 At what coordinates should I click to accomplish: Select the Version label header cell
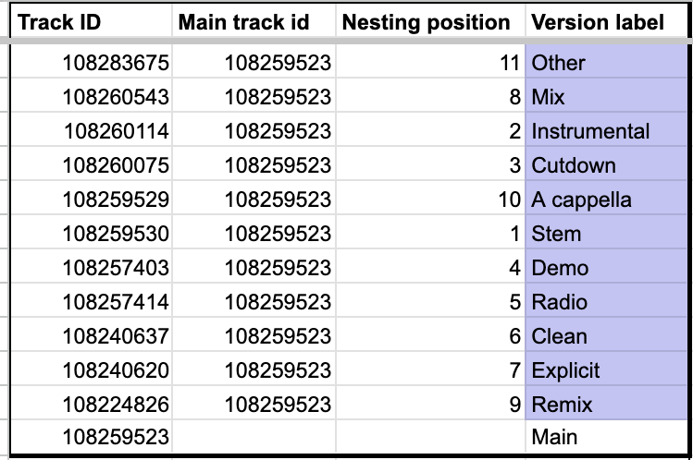pos(606,22)
